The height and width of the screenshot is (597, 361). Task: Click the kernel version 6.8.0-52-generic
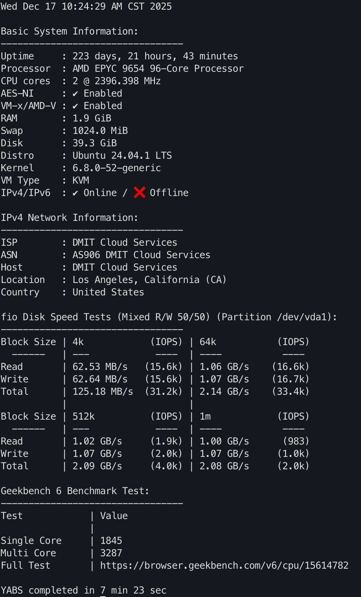coord(116,168)
